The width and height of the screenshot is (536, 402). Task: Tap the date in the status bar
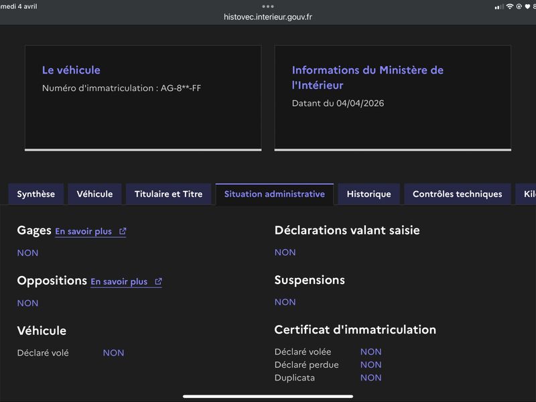click(x=19, y=6)
